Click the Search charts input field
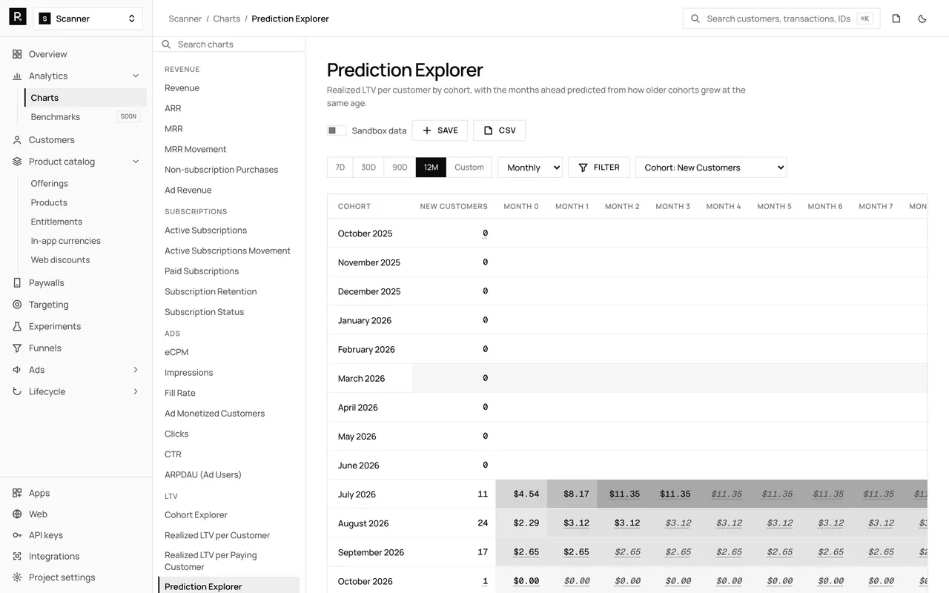The width and height of the screenshot is (949, 593). [229, 44]
